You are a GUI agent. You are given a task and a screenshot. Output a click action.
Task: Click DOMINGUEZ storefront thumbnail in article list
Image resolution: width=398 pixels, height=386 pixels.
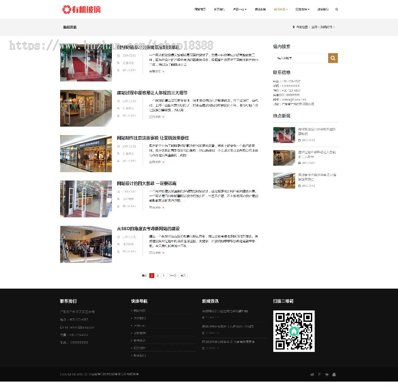coord(86,154)
